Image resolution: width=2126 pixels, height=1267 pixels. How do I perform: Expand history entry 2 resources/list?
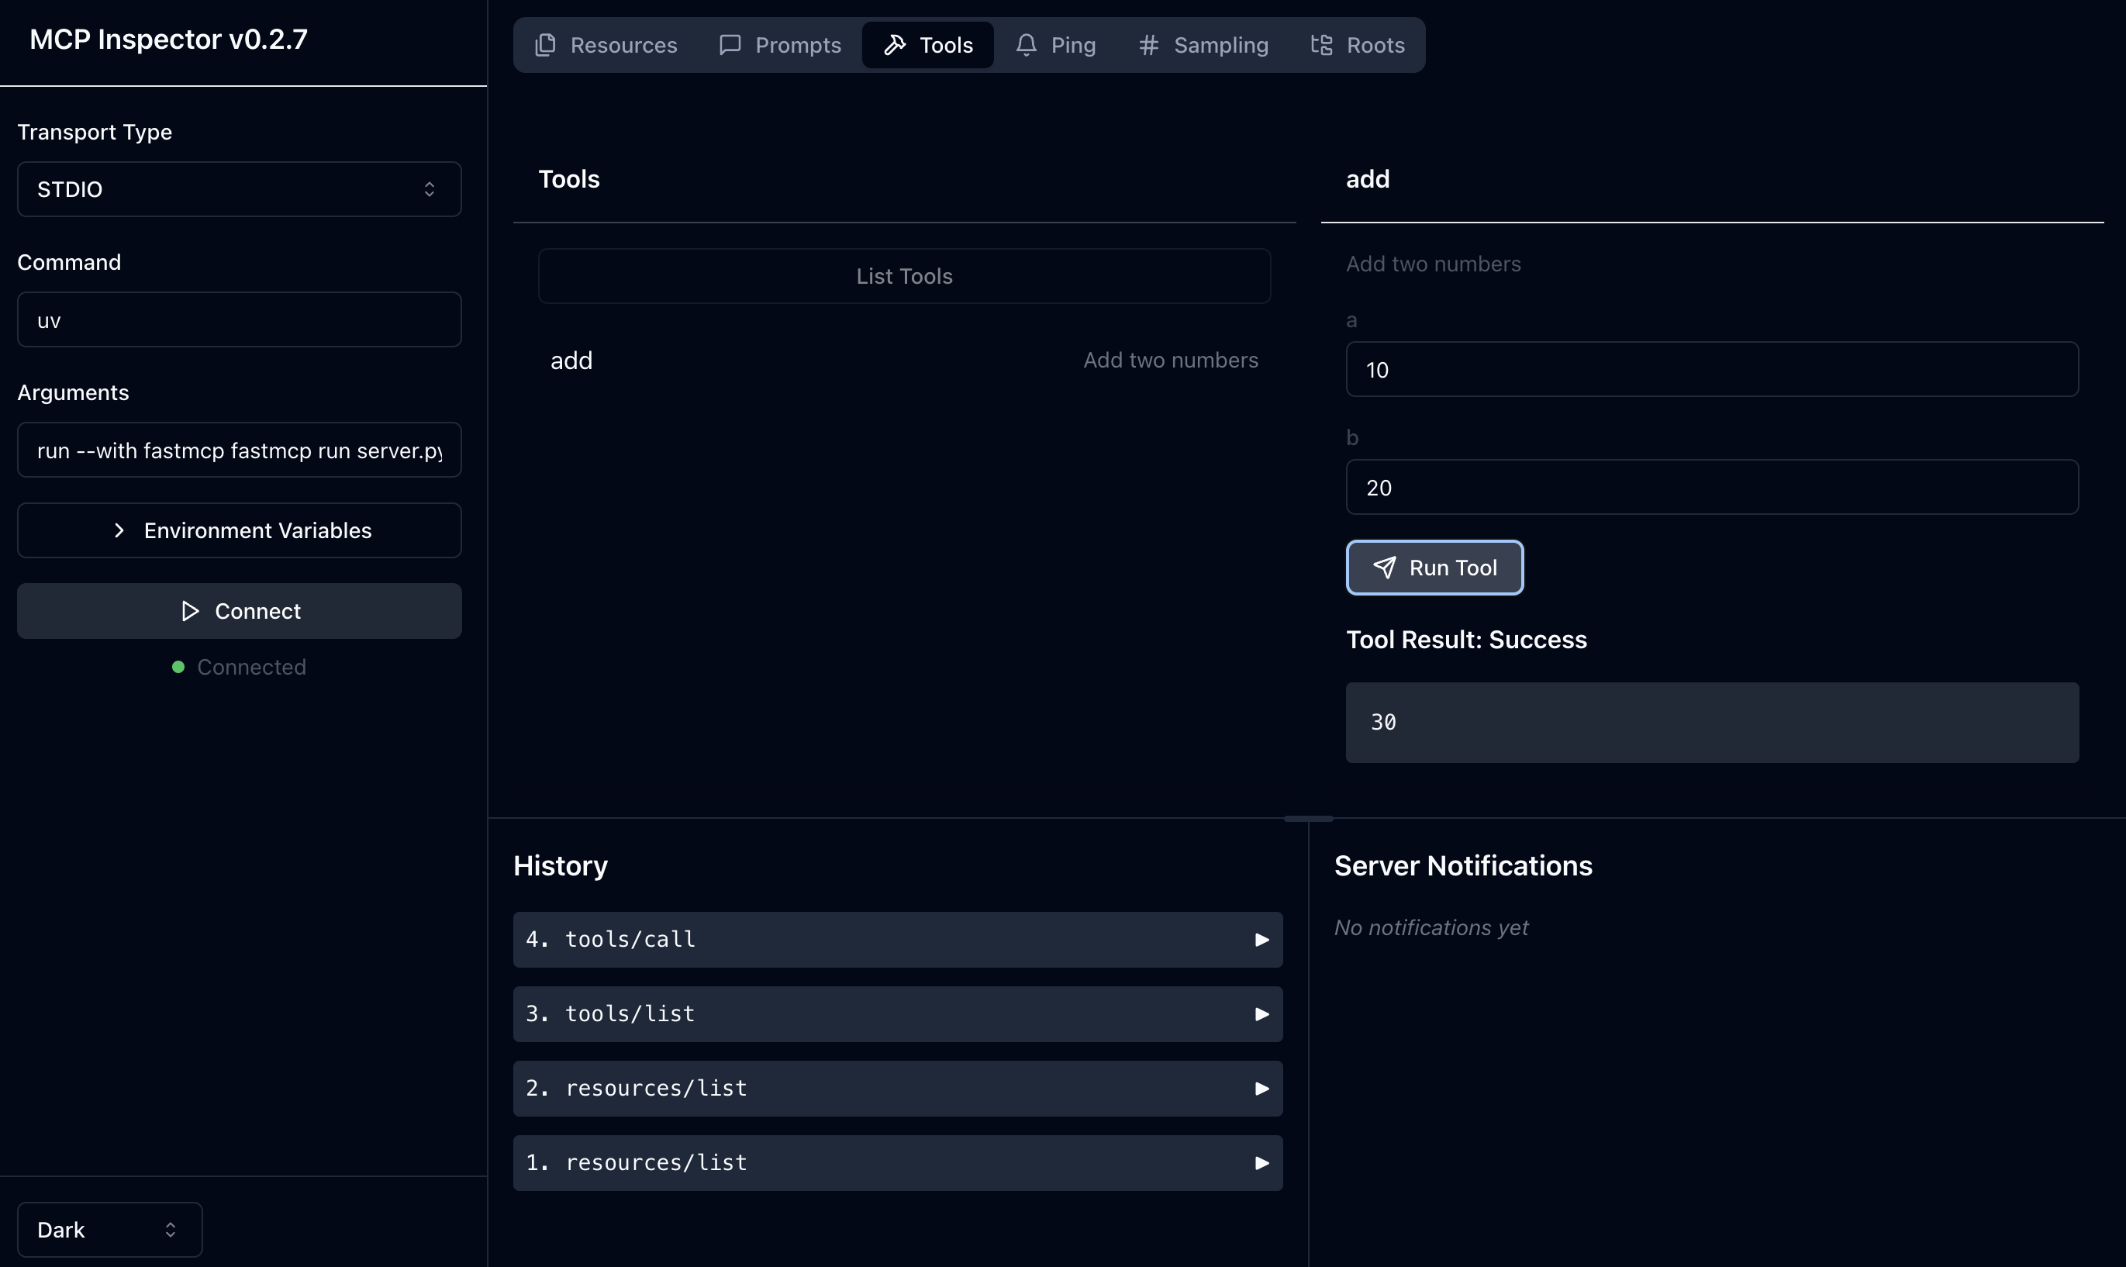[897, 1088]
